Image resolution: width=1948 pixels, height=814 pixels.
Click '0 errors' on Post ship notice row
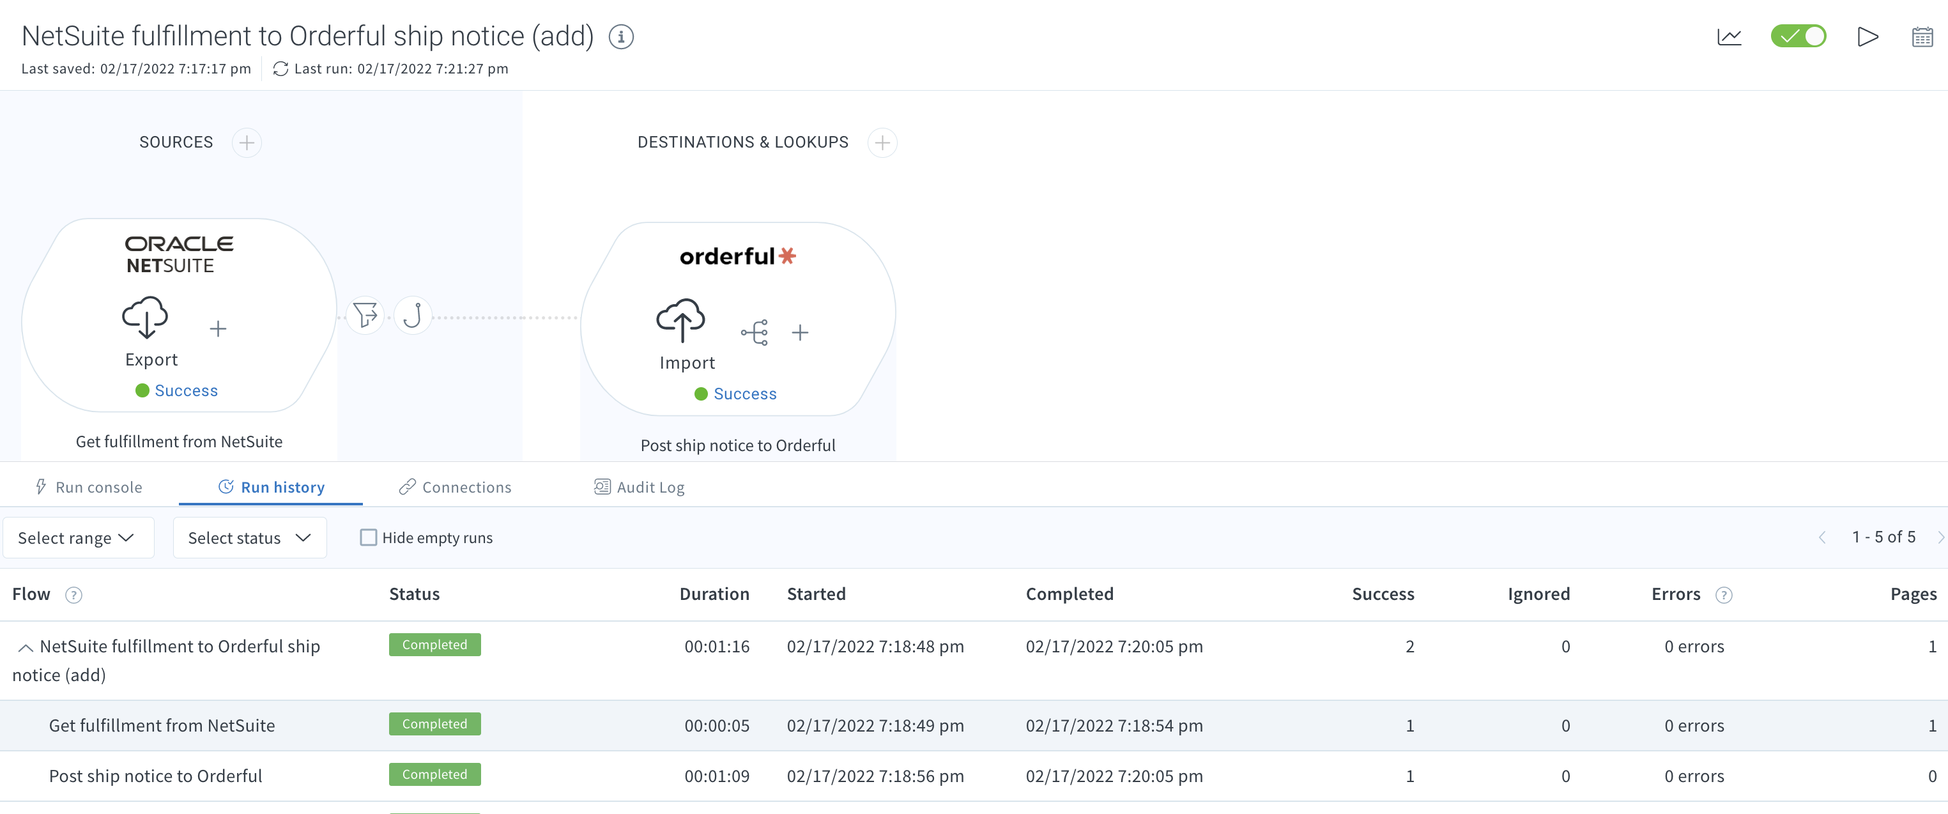[x=1694, y=777]
